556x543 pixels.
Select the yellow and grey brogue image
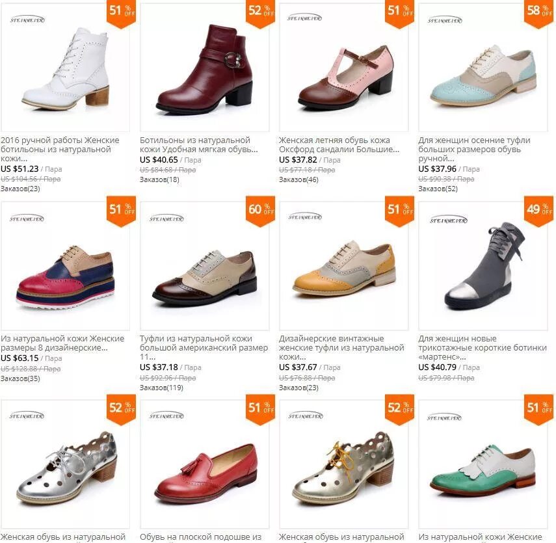click(343, 266)
